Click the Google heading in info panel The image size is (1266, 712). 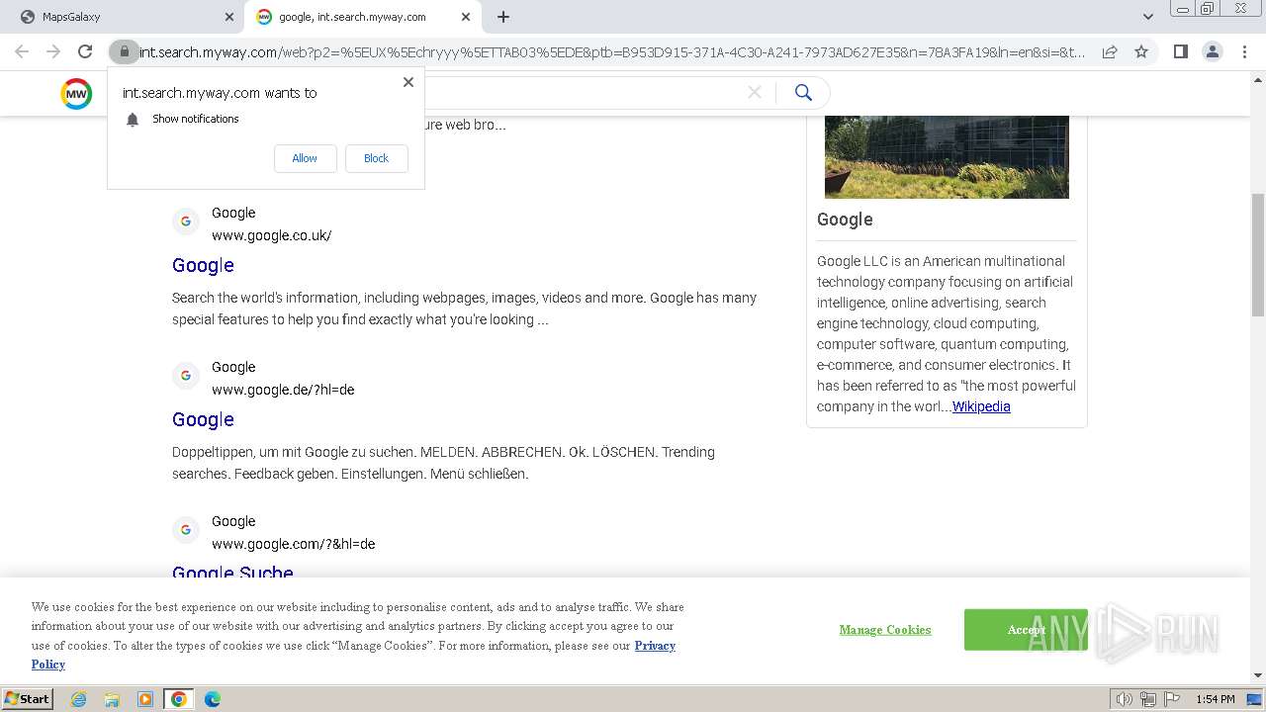pyautogui.click(x=845, y=220)
